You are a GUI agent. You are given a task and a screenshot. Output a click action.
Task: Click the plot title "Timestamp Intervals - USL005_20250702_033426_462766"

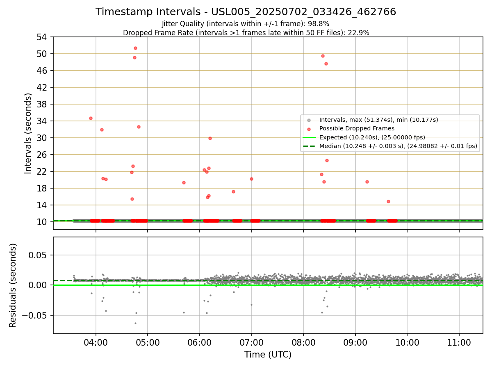pos(246,12)
